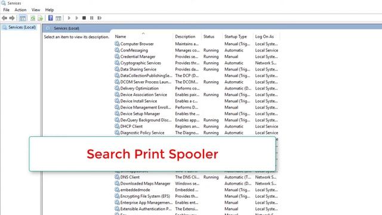Select the DCOM Server Process Laun... name
Image resolution: width=382 pixels, height=215 pixels.
click(146, 82)
